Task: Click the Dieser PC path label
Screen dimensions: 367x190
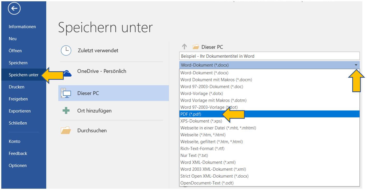Action: (x=212, y=47)
